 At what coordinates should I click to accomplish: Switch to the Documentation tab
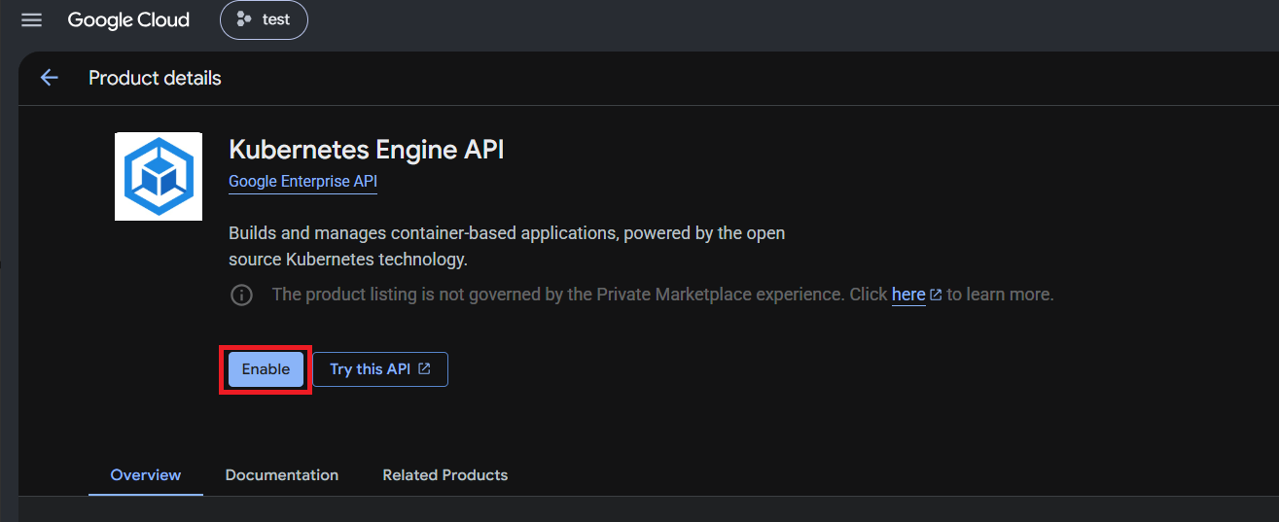[x=282, y=475]
